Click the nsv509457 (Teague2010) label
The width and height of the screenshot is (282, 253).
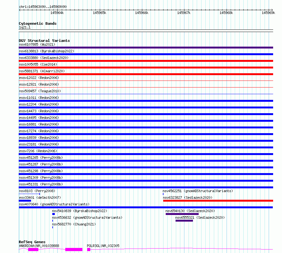click(x=40, y=91)
